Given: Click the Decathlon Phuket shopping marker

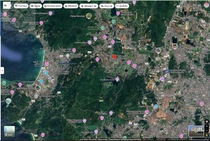Looking at the screenshot, I should click(167, 71).
